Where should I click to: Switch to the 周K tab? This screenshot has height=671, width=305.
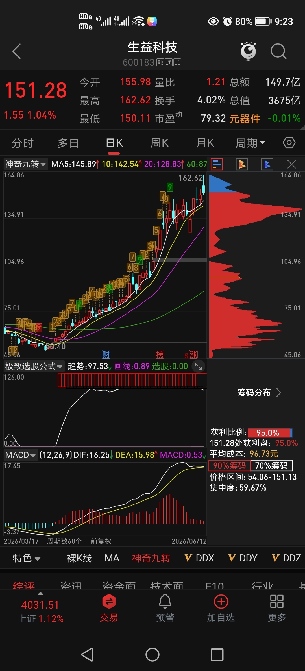(x=160, y=143)
